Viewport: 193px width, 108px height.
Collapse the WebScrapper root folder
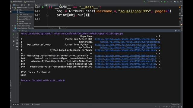(13, 7)
